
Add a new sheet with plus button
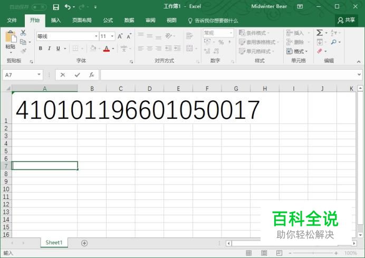pyautogui.click(x=84, y=243)
